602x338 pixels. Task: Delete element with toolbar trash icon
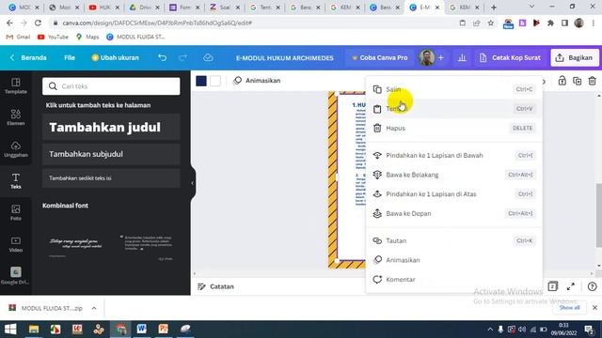click(592, 81)
